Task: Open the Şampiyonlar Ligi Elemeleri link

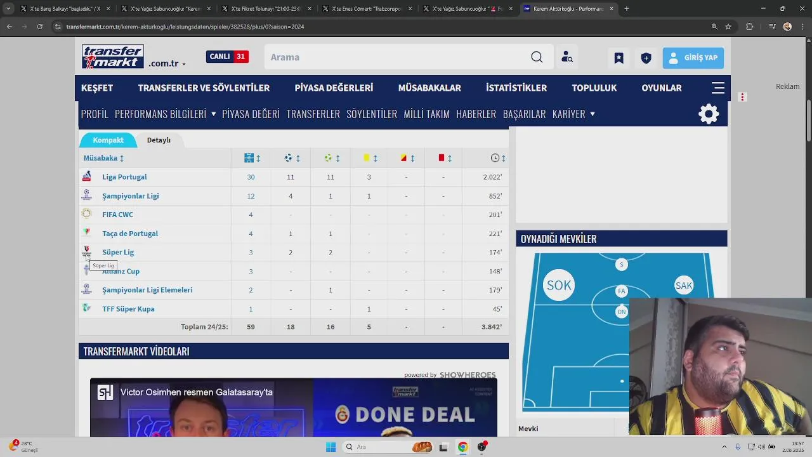Action: click(147, 290)
